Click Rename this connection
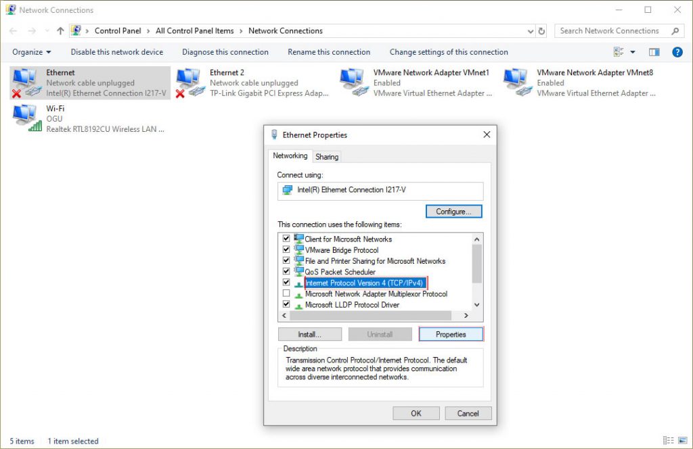This screenshot has height=449, width=693. (329, 52)
